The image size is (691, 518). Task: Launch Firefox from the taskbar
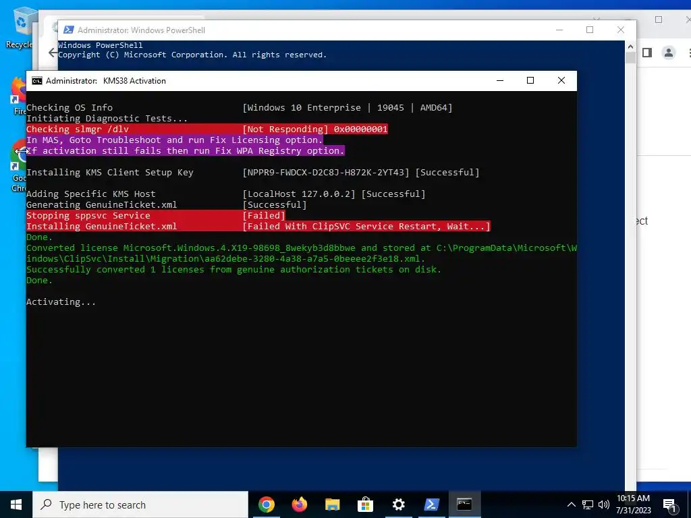[300, 505]
